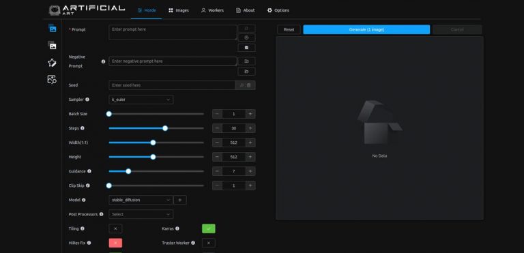The height and width of the screenshot is (253, 524).
Task: Click the Width slider handle
Action: click(x=153, y=143)
